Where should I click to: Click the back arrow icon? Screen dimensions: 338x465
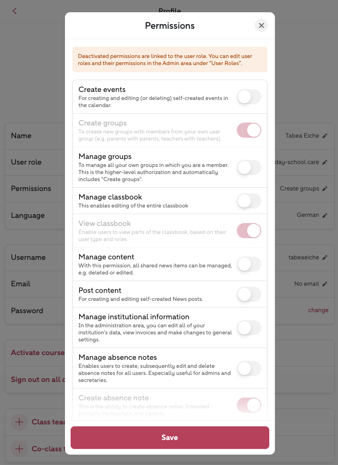point(15,11)
